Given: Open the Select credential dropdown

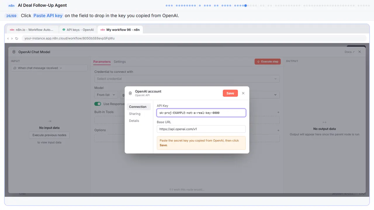Looking at the screenshot, I should (x=187, y=79).
